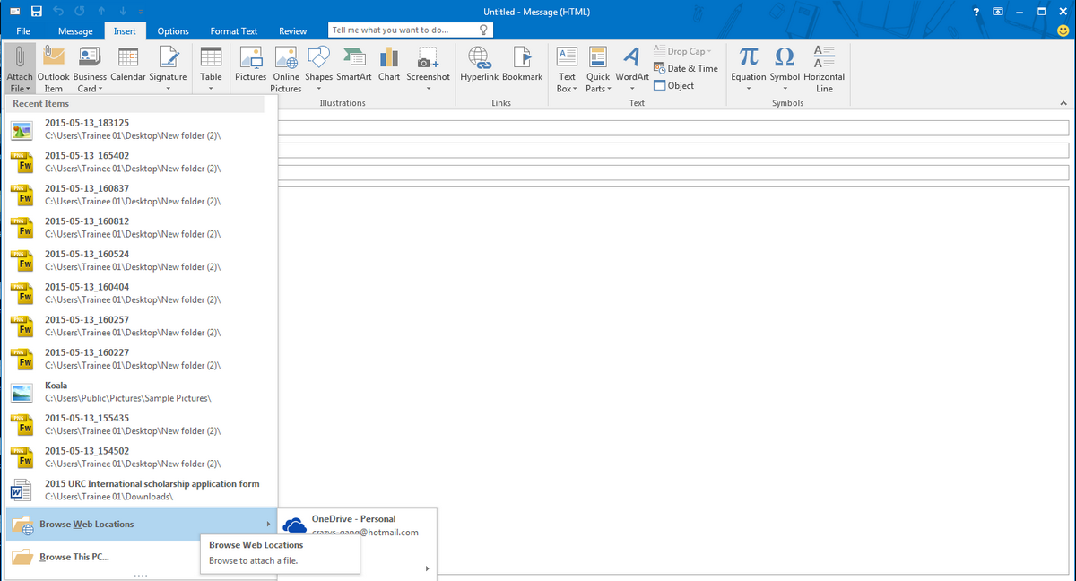
Task: Insert a Hyperlink
Action: click(479, 65)
